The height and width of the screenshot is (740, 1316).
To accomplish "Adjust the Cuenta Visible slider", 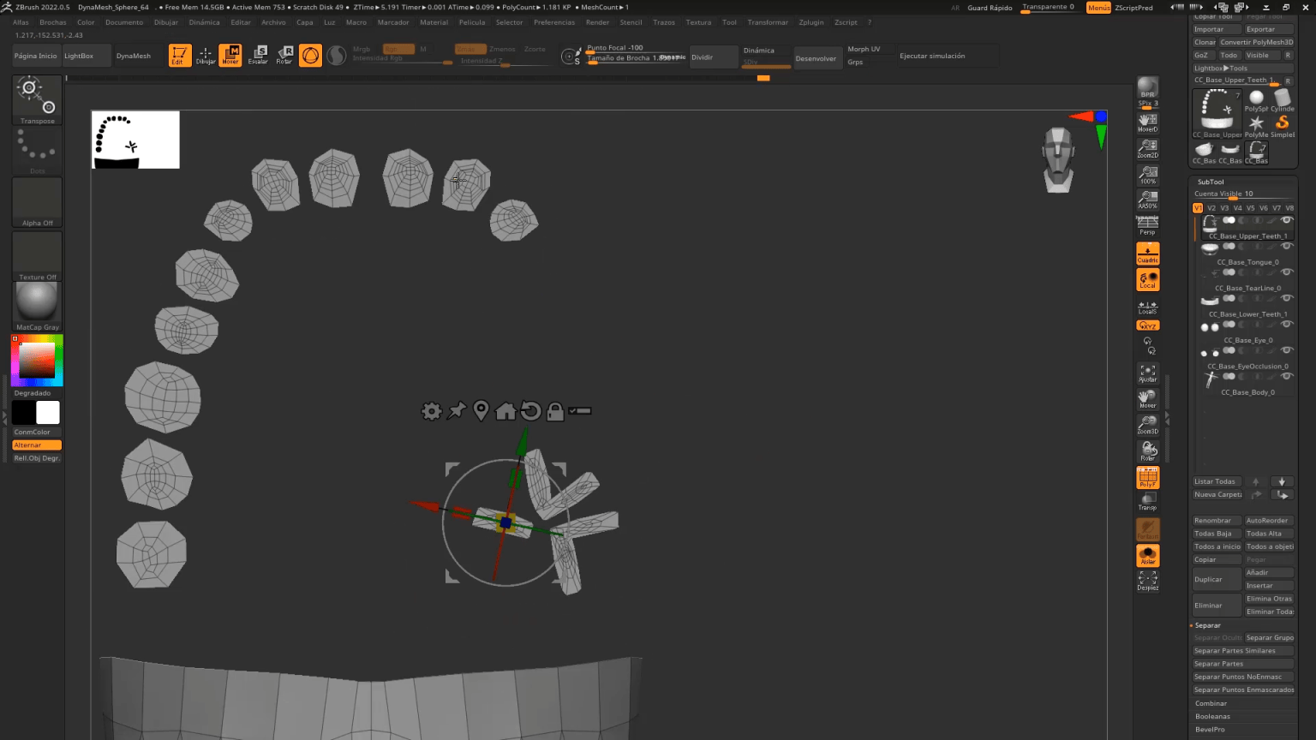I will point(1242,194).
